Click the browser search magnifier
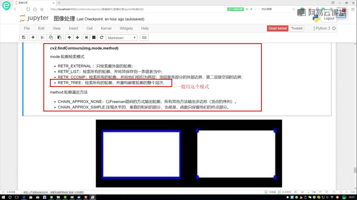The height and width of the screenshot is (200, 357). point(294,9)
